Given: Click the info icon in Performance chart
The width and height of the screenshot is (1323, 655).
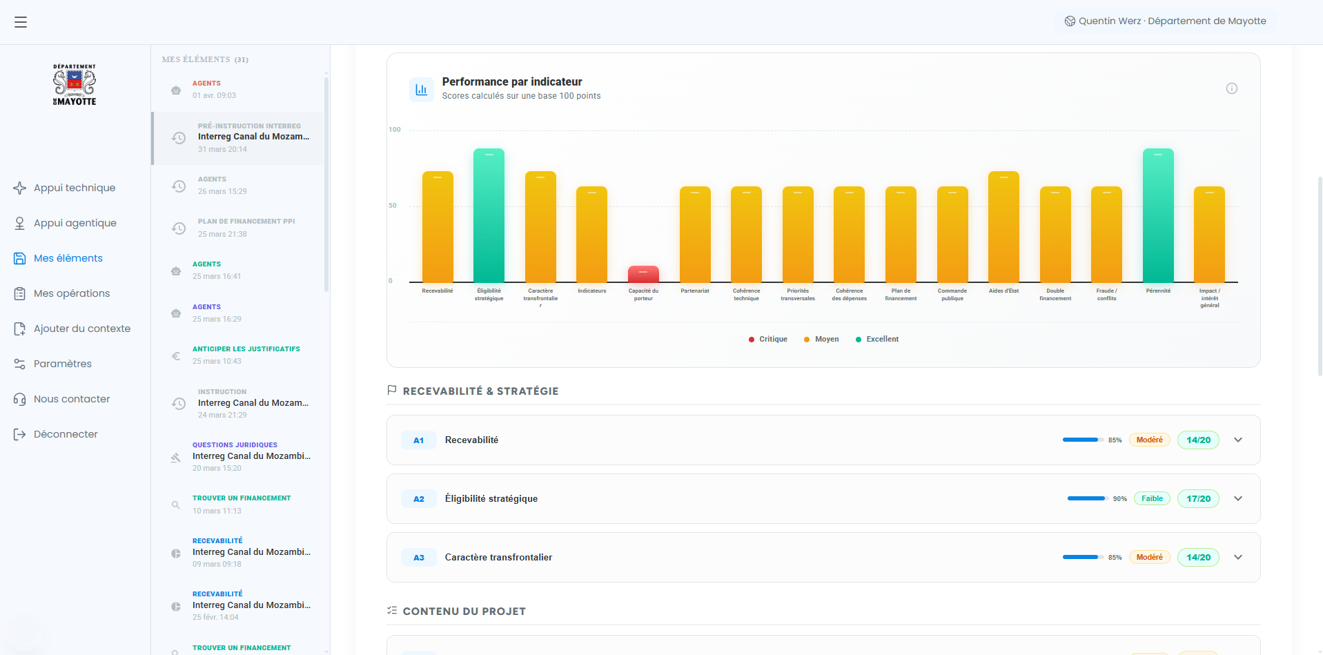Looking at the screenshot, I should coord(1231,88).
